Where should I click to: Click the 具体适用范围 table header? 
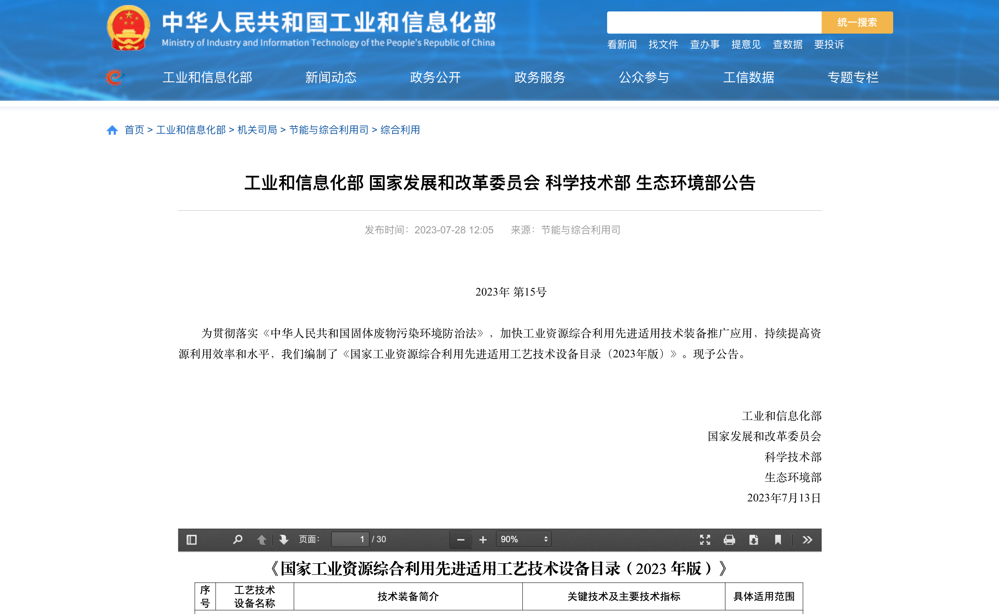point(764,596)
